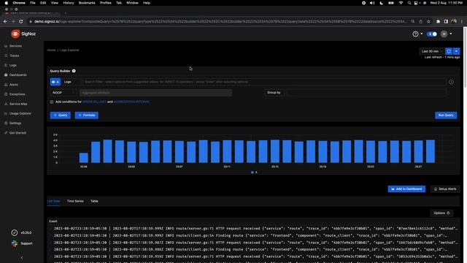Click the search filter input field

click(264, 82)
